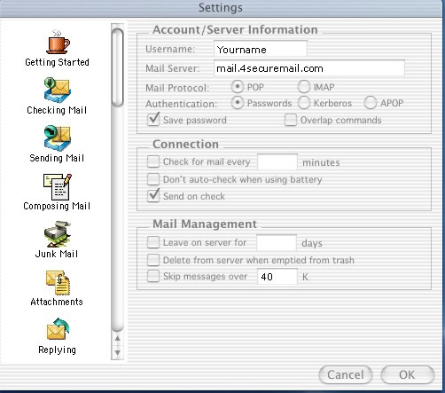Enable Overlap commands checkbox
The width and height of the screenshot is (445, 393).
click(x=291, y=120)
